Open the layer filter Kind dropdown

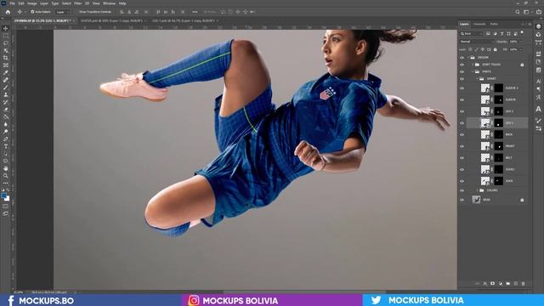(x=471, y=34)
